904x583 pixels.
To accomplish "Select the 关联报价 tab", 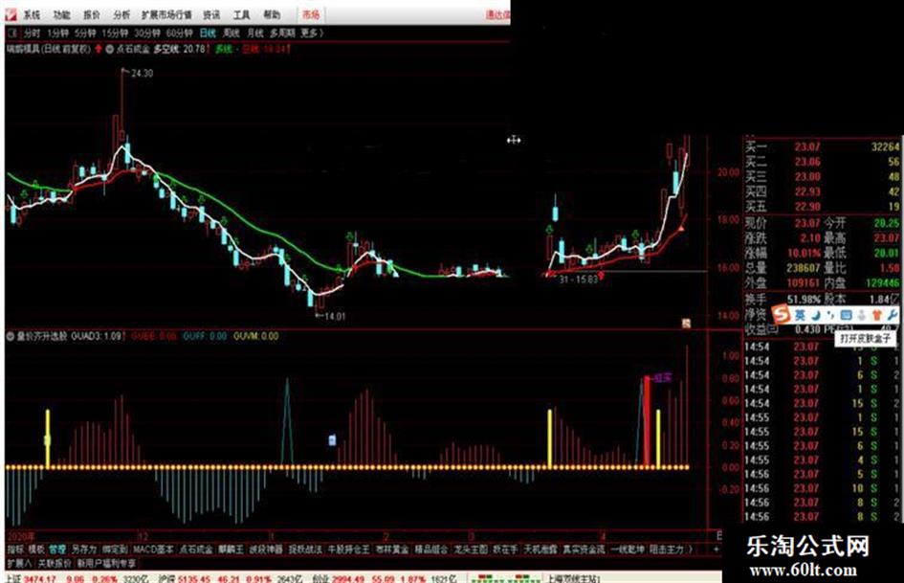I will [55, 563].
